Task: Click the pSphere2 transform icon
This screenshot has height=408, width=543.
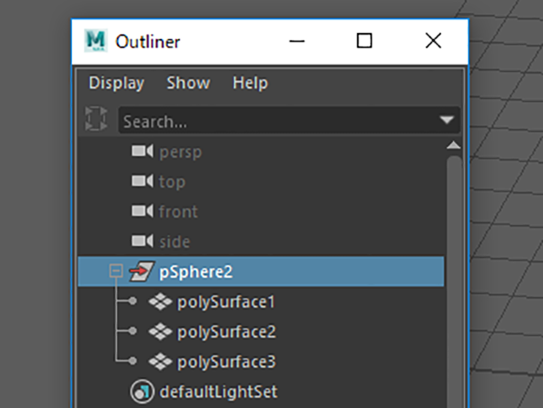Action: 142,271
